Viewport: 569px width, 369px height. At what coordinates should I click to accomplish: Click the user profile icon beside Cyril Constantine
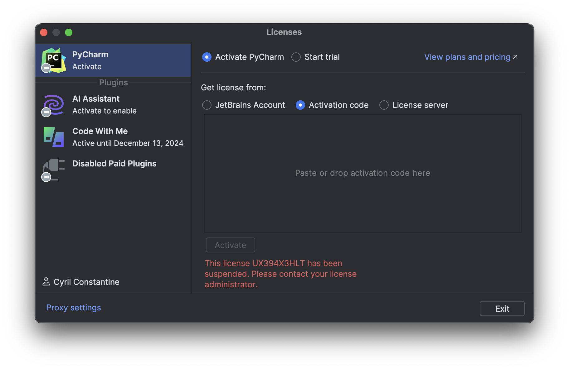pos(46,282)
